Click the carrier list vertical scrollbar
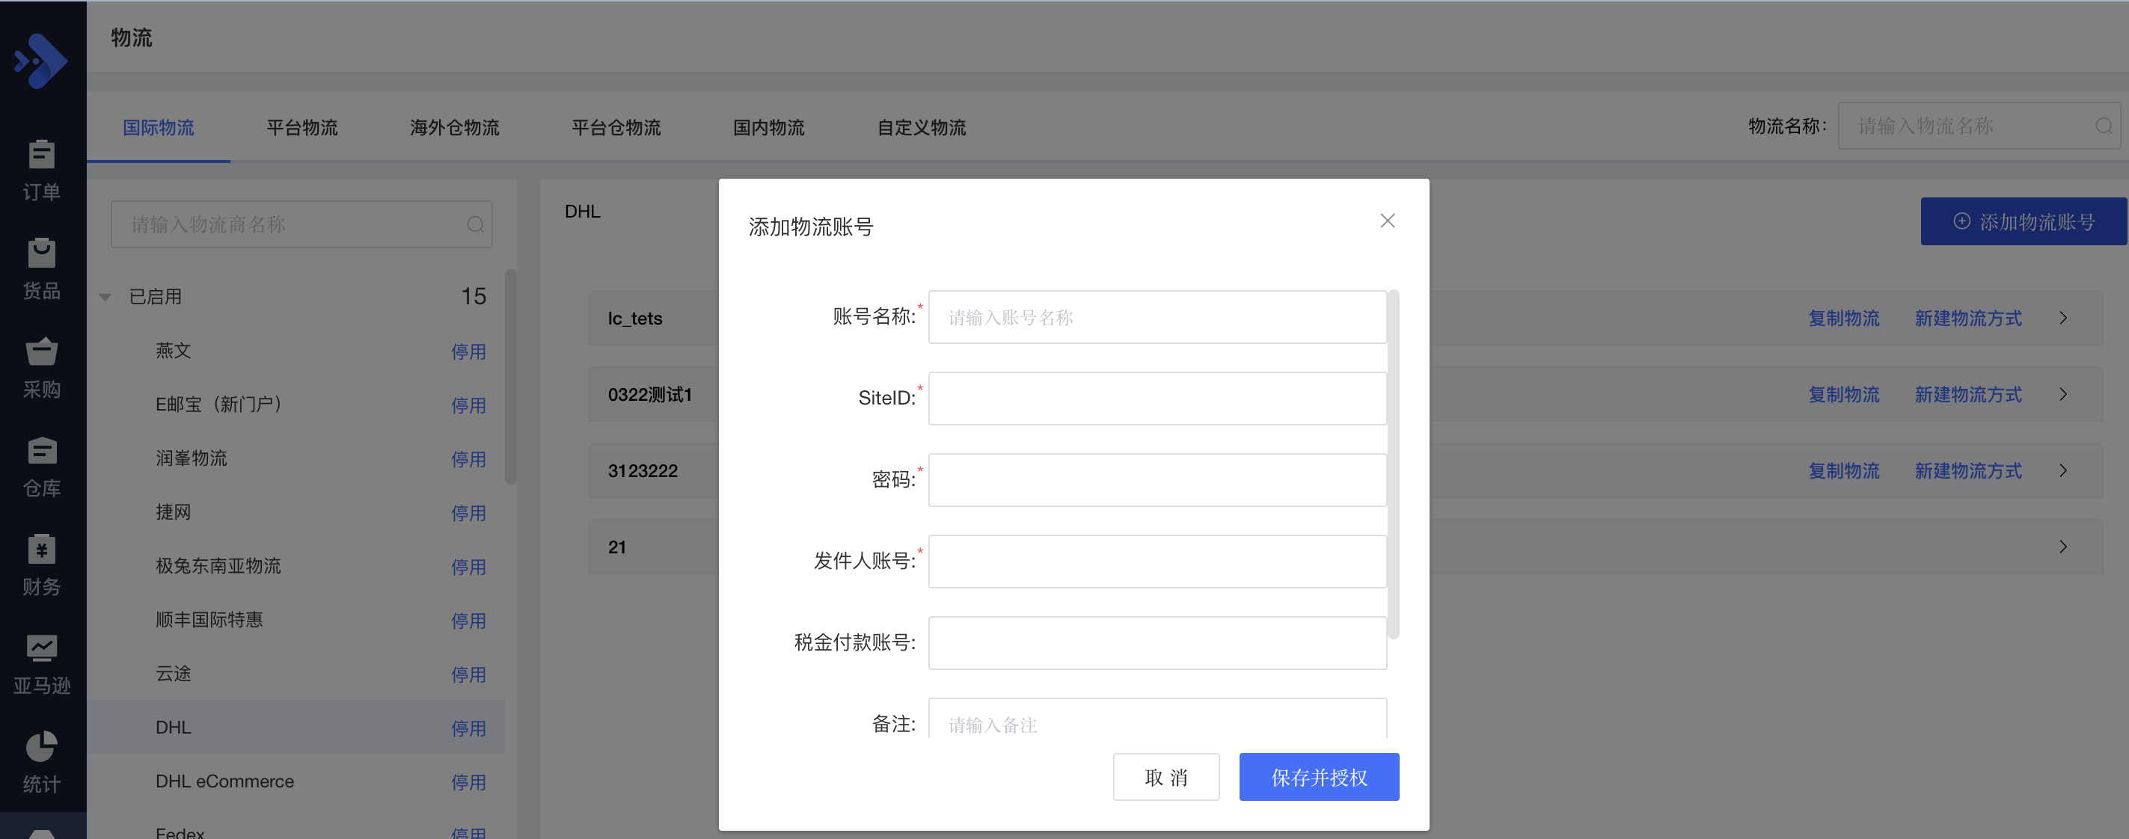 511,377
